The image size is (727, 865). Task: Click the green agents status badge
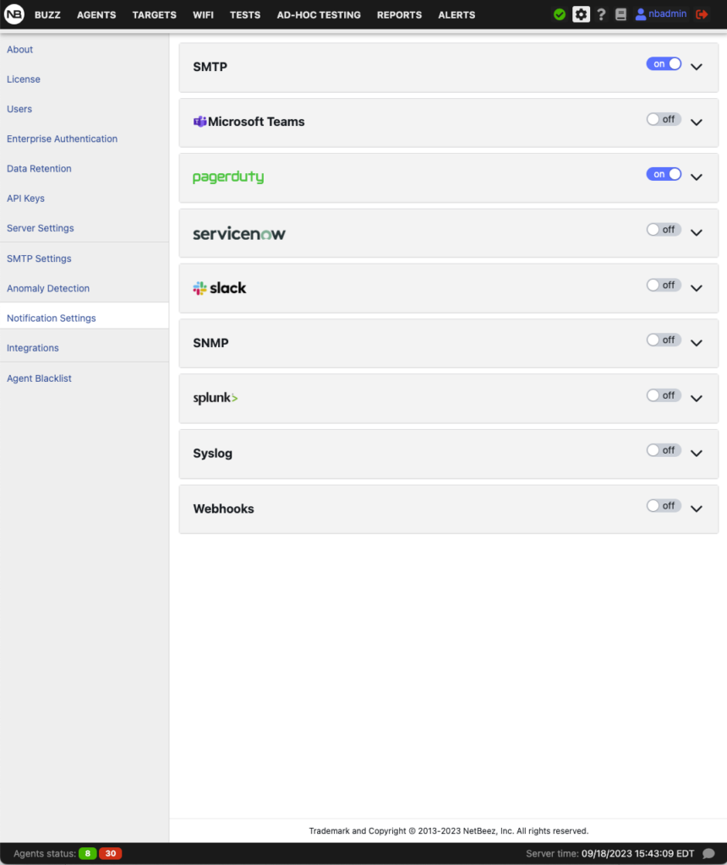click(88, 854)
